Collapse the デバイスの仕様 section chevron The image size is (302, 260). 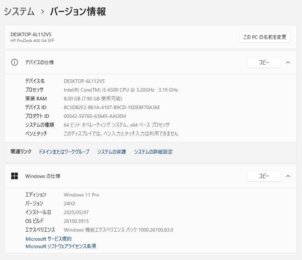pyautogui.click(x=288, y=62)
